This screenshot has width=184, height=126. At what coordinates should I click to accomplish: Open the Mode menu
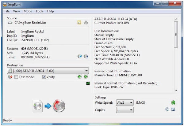pyautogui.click(x=28, y=11)
